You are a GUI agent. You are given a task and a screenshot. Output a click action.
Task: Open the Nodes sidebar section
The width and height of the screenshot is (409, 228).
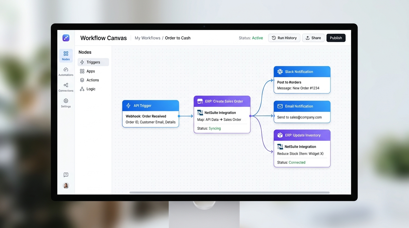[66, 56]
